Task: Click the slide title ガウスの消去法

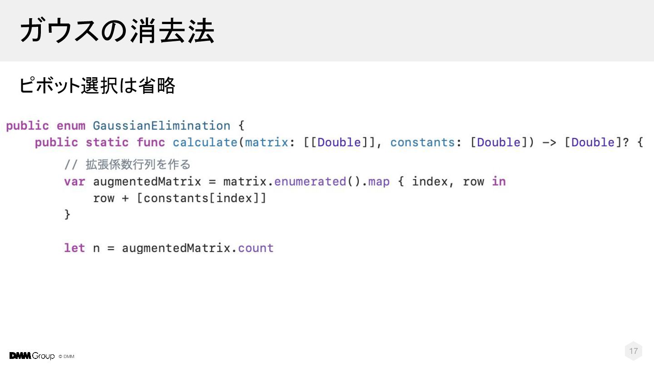Action: point(117,30)
